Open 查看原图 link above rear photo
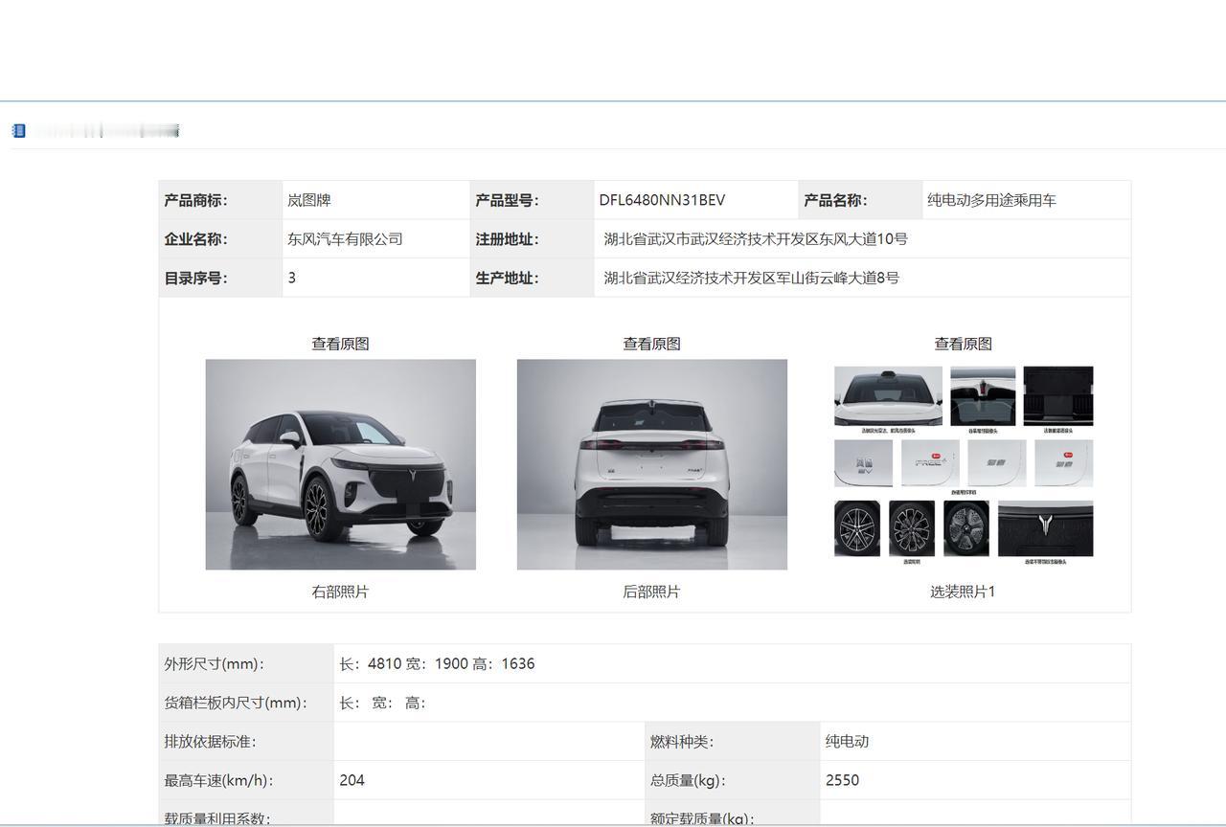Image resolution: width=1226 pixels, height=827 pixels. pos(651,344)
